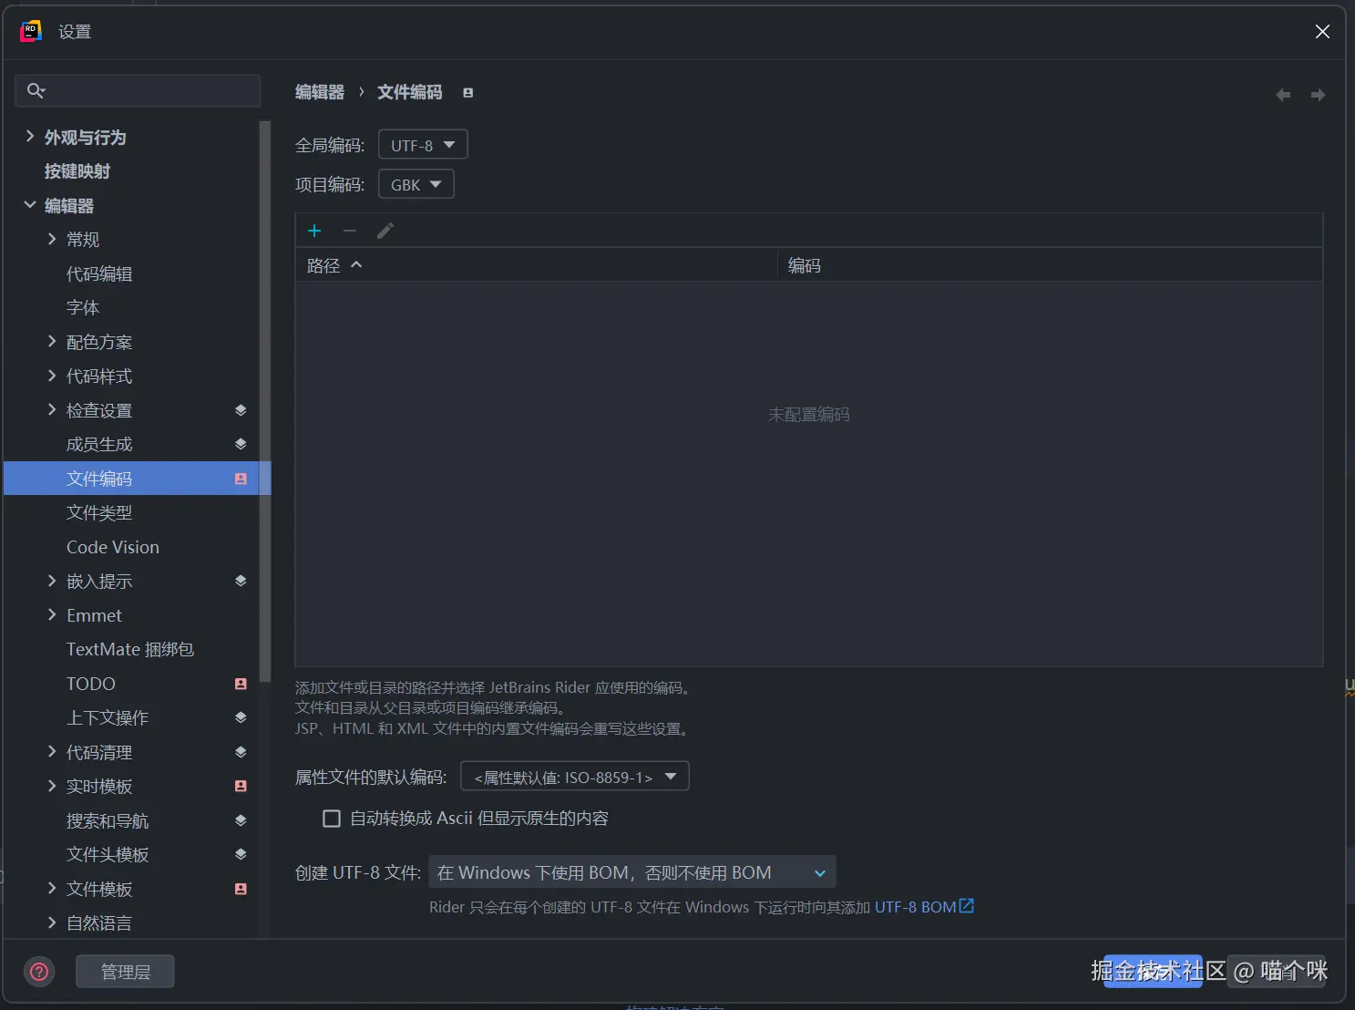Click the edit pencil icon
The image size is (1355, 1010).
click(385, 231)
